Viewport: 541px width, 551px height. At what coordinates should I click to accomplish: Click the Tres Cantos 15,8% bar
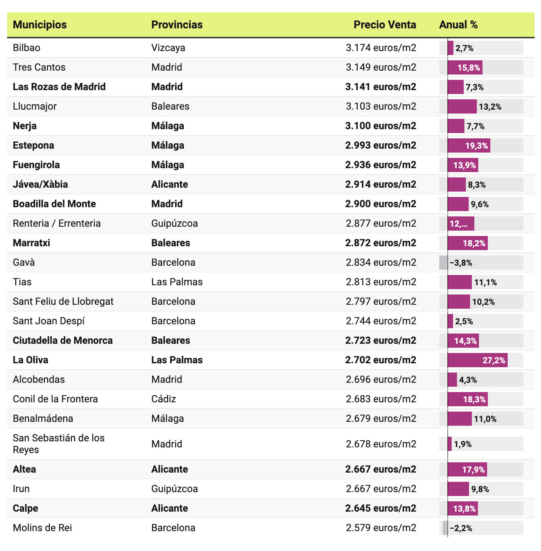(x=465, y=67)
